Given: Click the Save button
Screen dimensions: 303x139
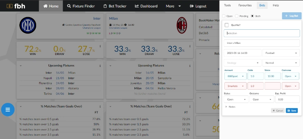Looking at the screenshot, I should coord(291,110).
